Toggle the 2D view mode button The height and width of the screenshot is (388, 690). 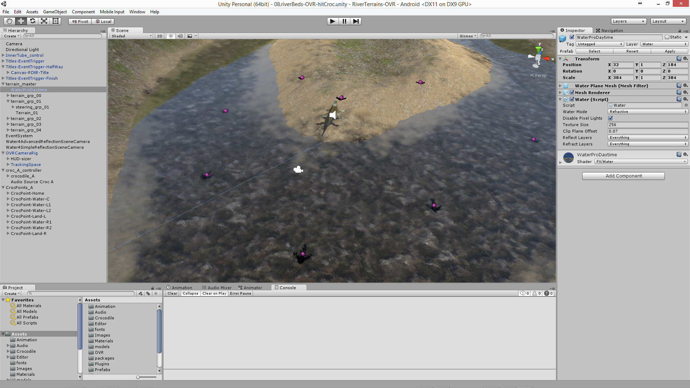[160, 36]
